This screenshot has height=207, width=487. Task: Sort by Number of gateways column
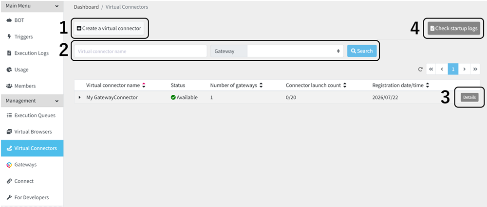tap(236, 85)
